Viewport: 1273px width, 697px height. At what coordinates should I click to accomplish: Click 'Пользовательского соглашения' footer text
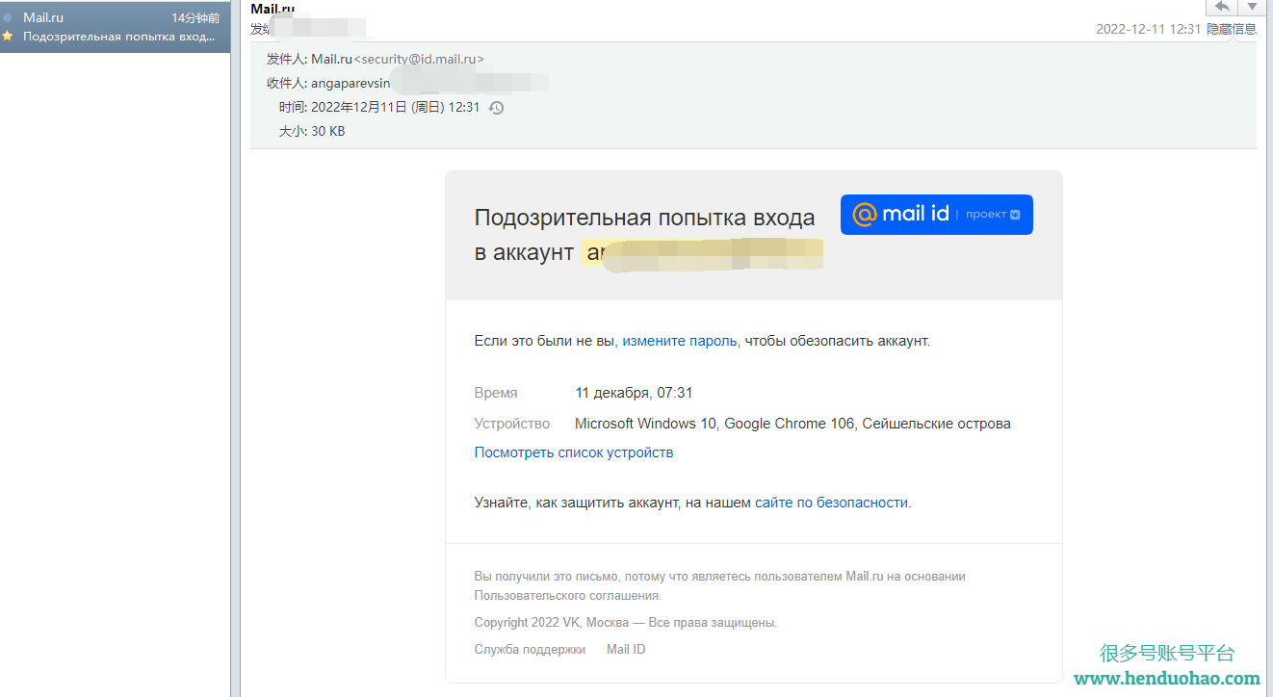tap(568, 596)
